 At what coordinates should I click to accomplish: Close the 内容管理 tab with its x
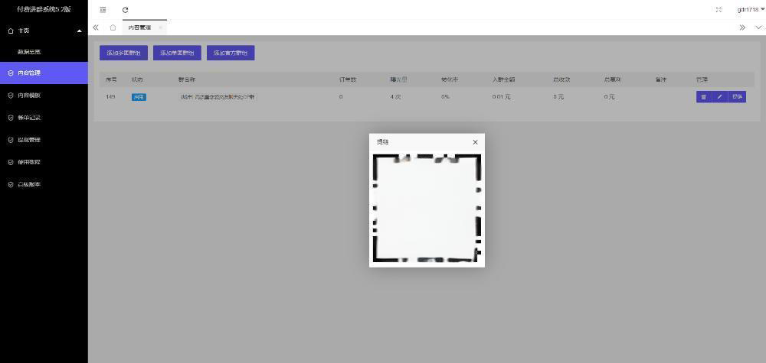pos(160,28)
